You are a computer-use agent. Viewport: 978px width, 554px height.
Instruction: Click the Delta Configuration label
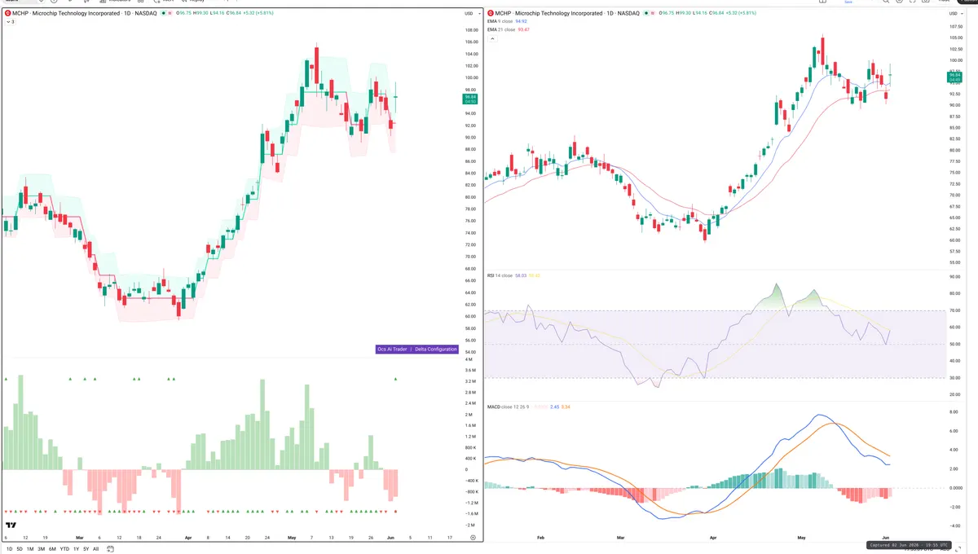tap(436, 349)
